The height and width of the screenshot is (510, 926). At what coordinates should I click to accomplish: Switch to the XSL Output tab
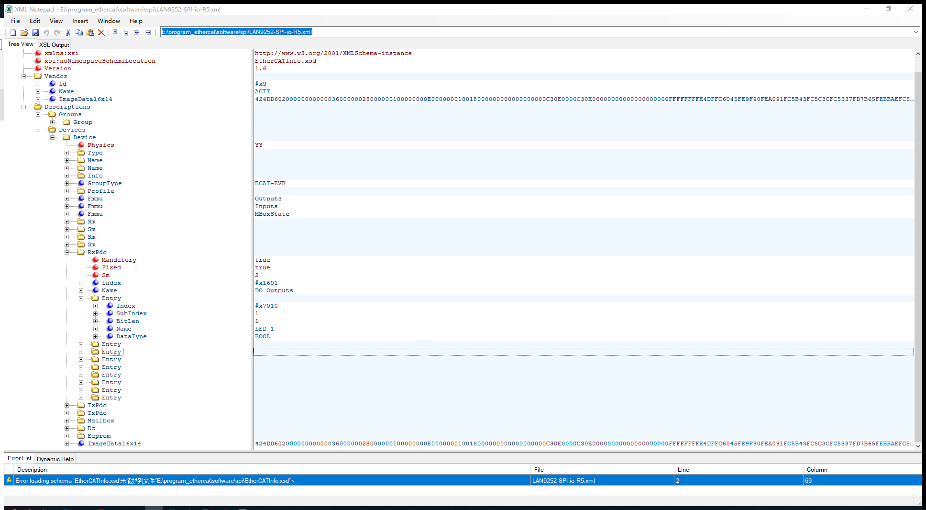pos(54,44)
